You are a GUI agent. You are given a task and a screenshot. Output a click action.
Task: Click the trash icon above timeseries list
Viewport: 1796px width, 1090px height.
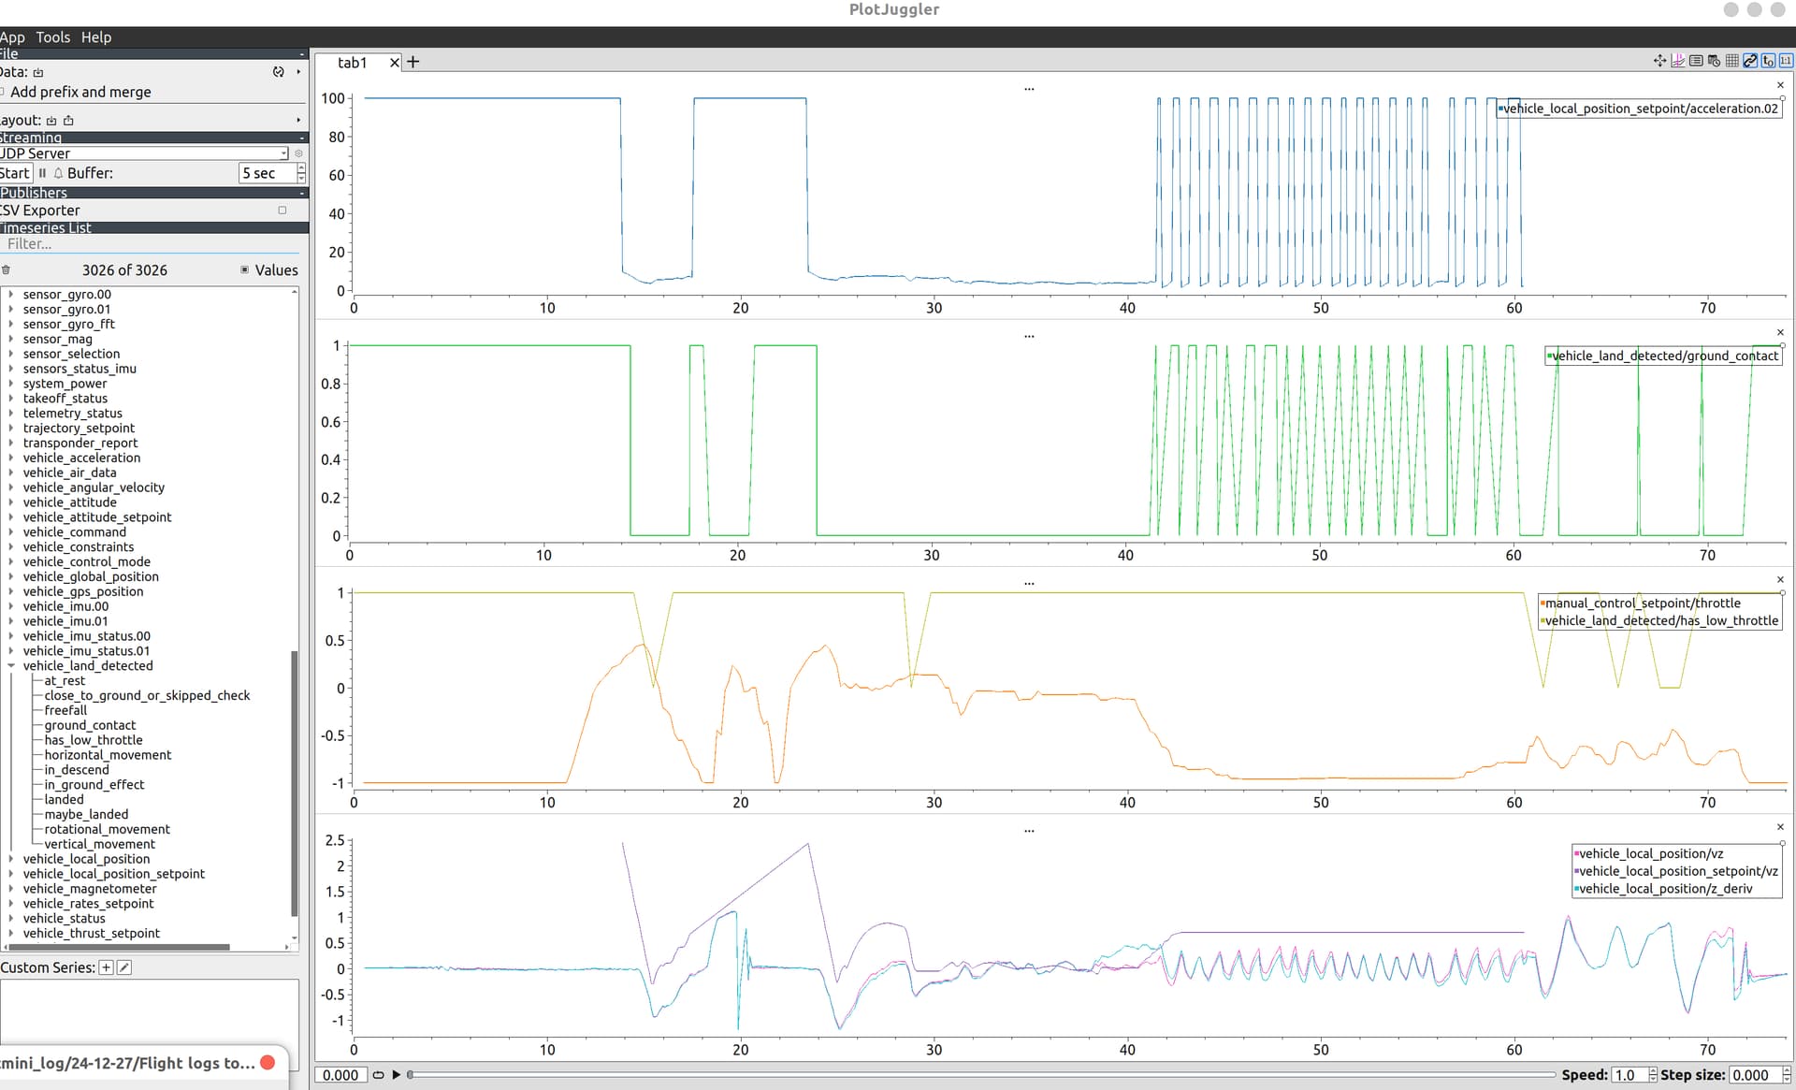[6, 270]
